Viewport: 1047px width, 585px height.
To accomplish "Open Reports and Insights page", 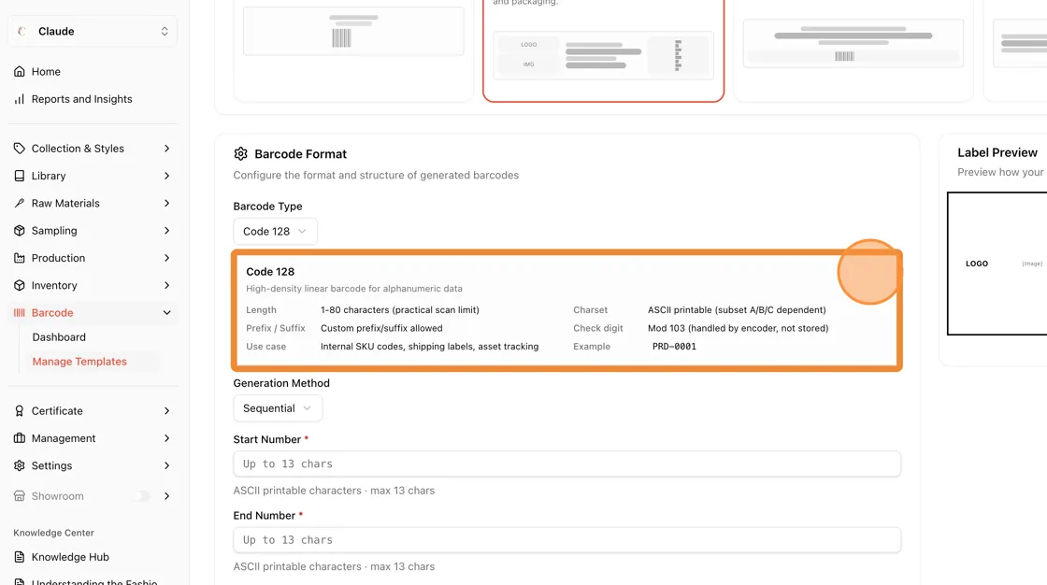I will pos(81,99).
